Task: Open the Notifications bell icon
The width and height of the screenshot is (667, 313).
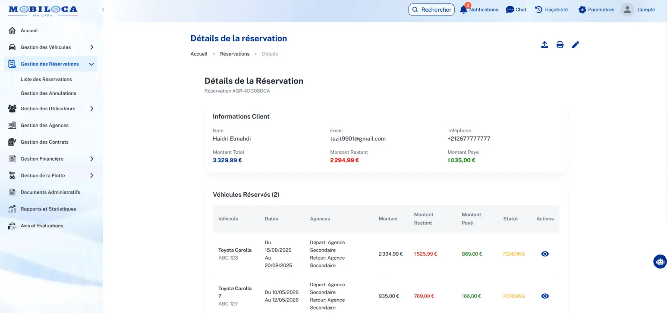Action: tap(464, 9)
